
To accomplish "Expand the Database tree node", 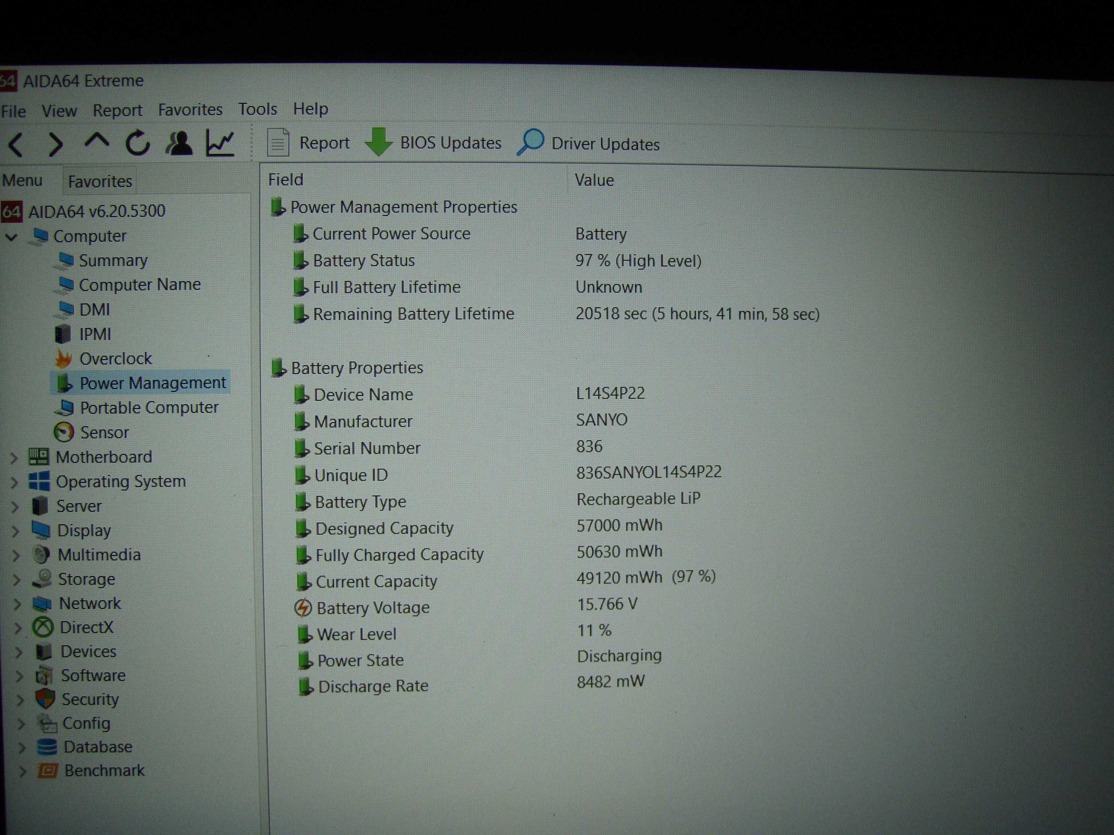I will tap(22, 748).
